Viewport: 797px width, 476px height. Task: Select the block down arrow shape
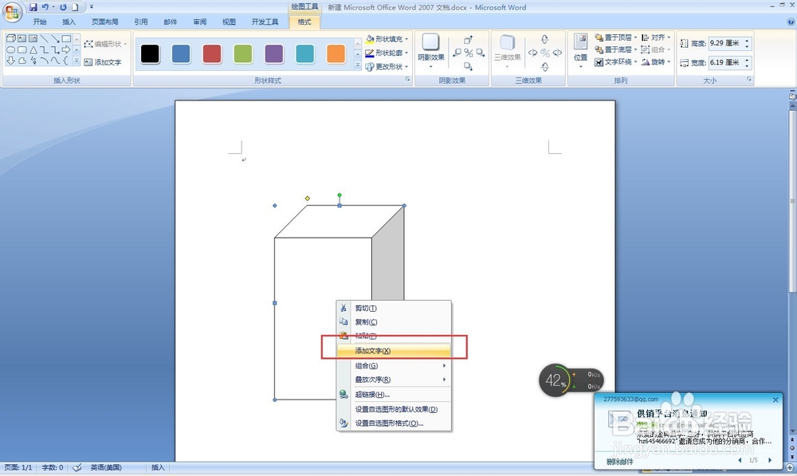pyautogui.click(x=10, y=61)
